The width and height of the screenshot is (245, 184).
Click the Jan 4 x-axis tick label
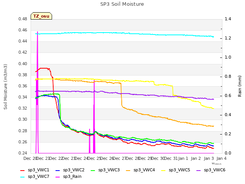tap(221, 158)
